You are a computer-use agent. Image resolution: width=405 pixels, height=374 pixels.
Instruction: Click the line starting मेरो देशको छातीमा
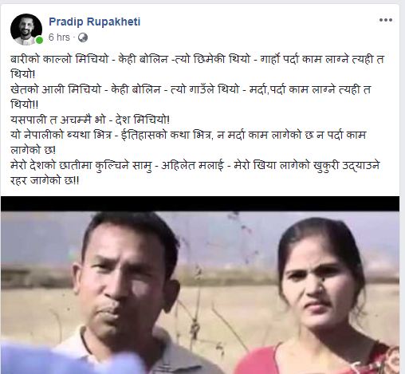click(x=195, y=166)
